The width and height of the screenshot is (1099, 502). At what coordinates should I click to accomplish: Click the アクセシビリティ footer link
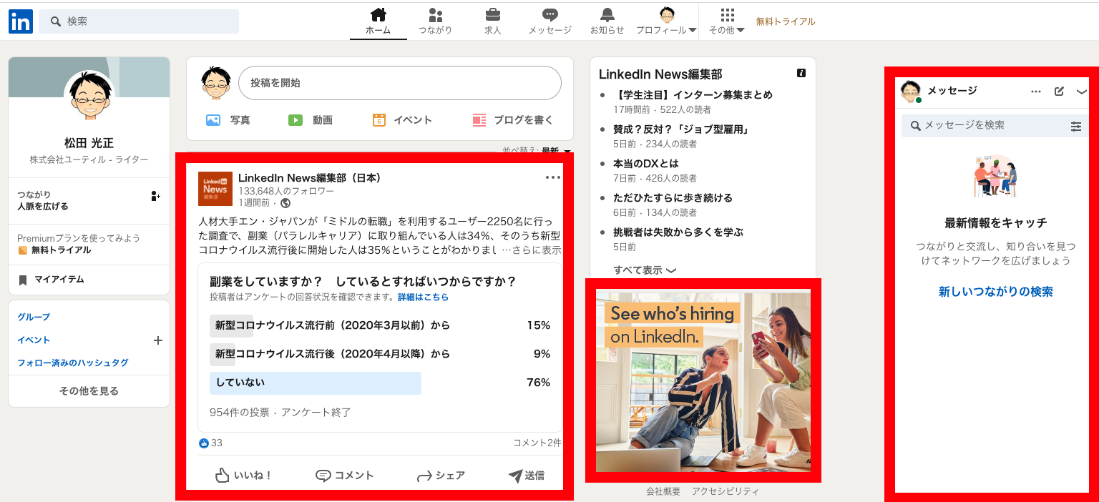tap(726, 491)
